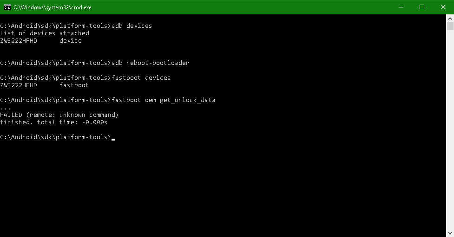Image resolution: width=454 pixels, height=237 pixels.
Task: Click the 'finished. total time' output line
Action: 53,122
